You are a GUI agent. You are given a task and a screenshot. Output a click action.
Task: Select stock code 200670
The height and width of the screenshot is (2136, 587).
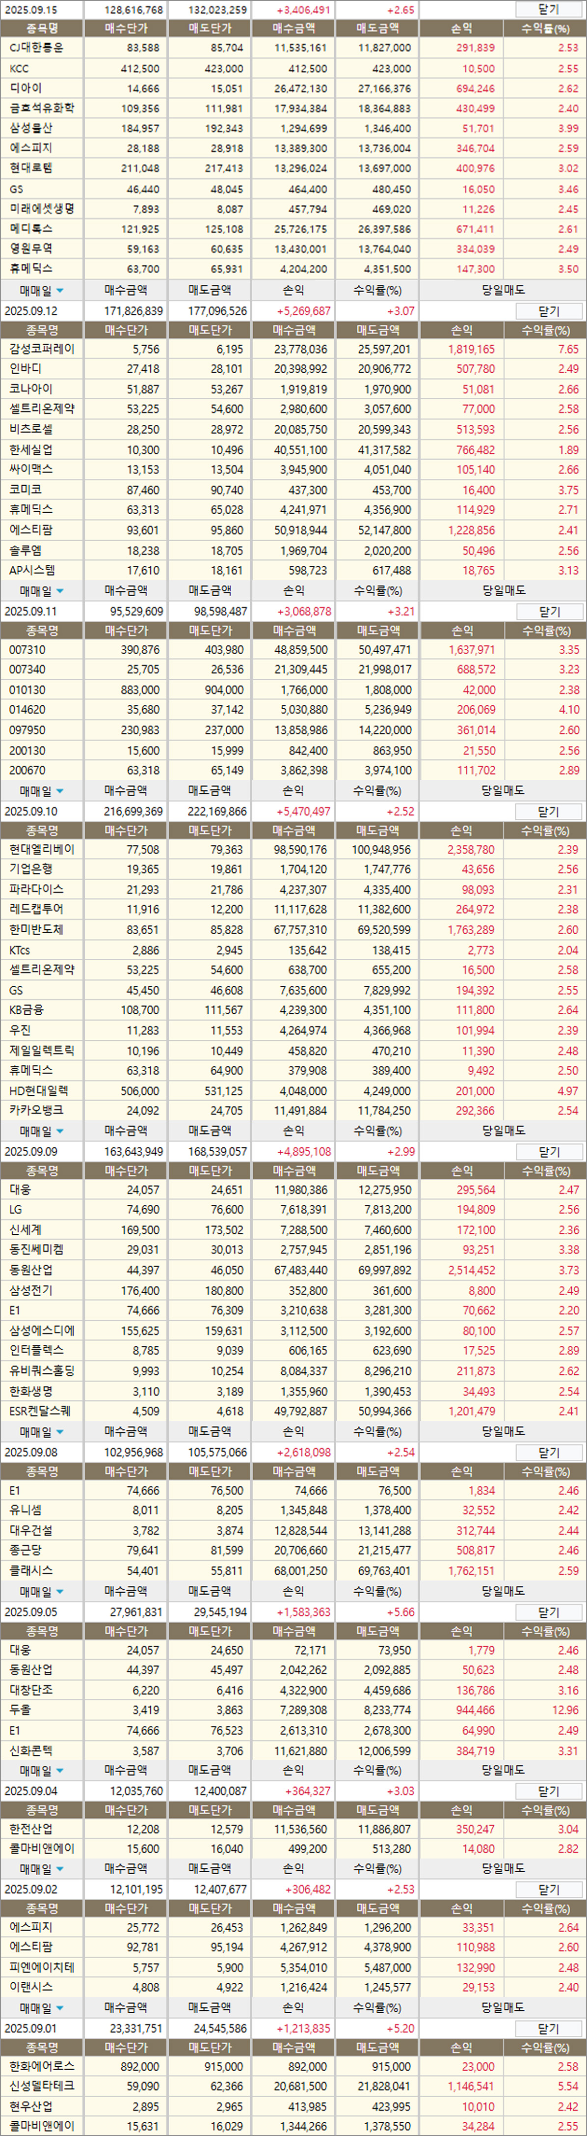tap(27, 770)
